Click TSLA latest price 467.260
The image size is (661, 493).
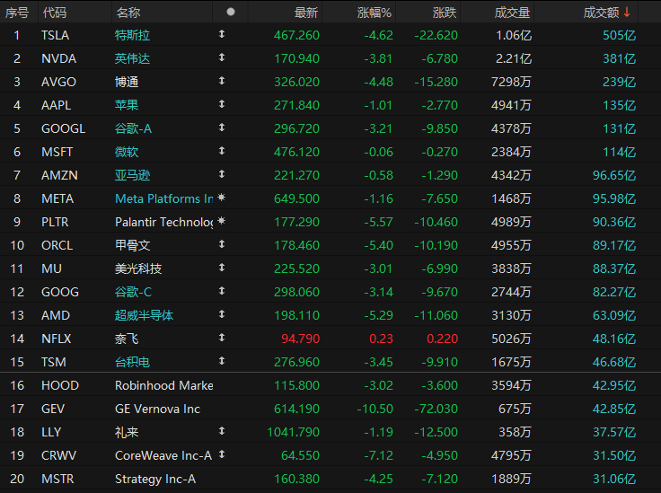pyautogui.click(x=296, y=35)
